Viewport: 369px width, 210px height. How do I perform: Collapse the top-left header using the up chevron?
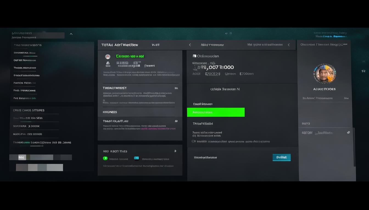71,34
